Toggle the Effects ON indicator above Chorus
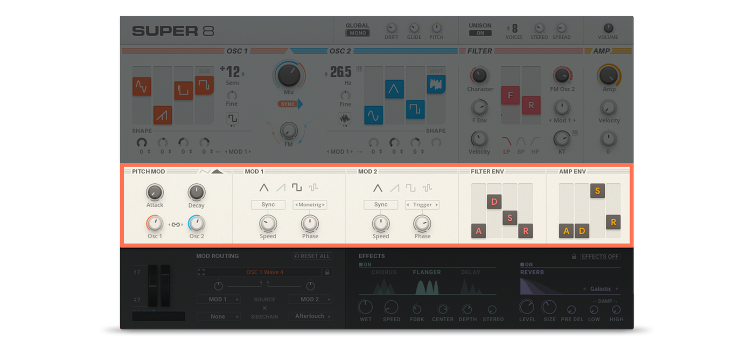This screenshot has width=754, height=353. (365, 265)
